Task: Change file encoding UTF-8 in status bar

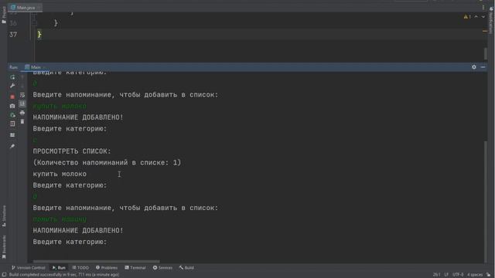Action: pos(458,275)
